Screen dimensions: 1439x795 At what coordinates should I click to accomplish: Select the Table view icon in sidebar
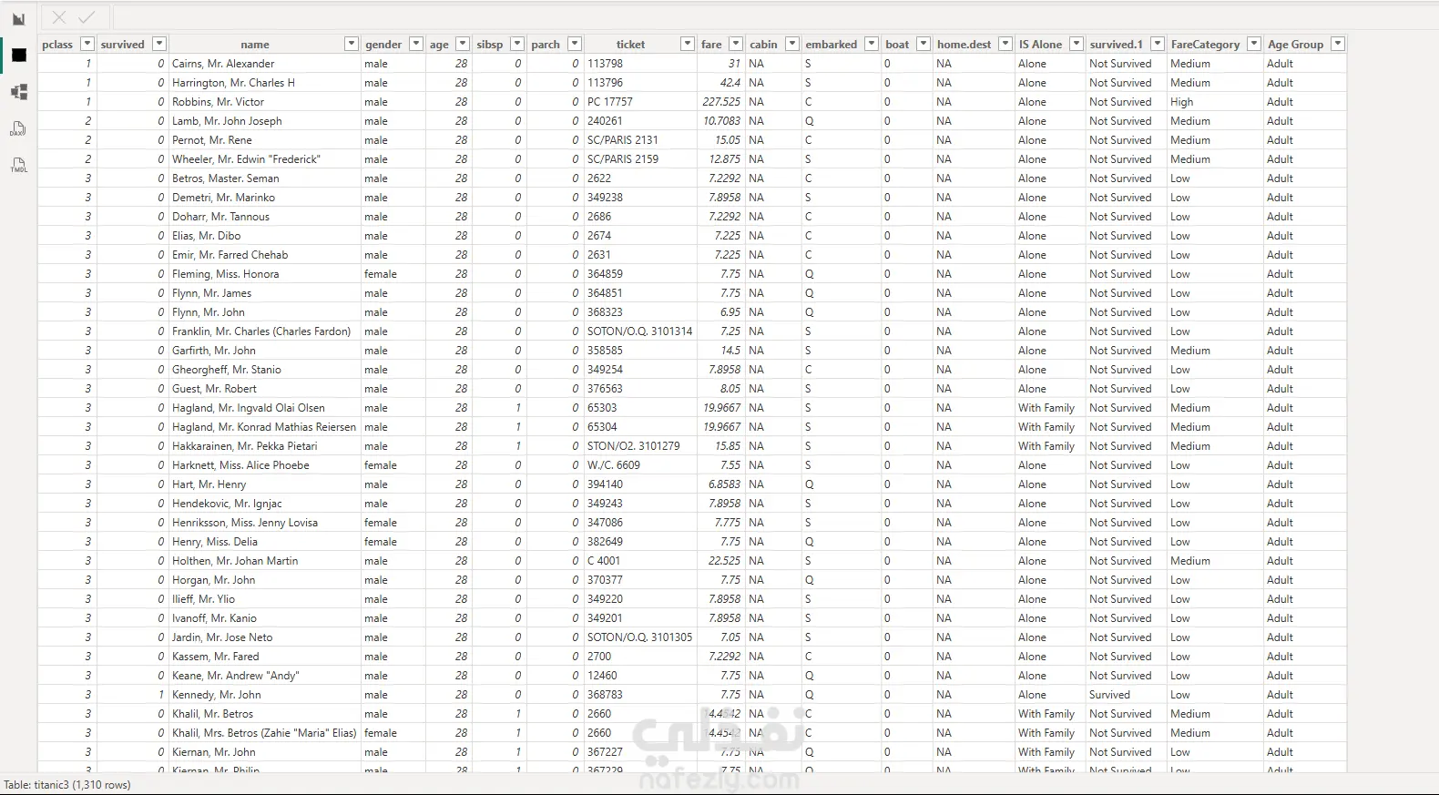pos(18,56)
